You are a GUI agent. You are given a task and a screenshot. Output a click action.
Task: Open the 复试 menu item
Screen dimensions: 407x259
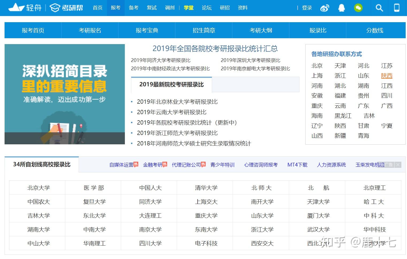coord(152,8)
